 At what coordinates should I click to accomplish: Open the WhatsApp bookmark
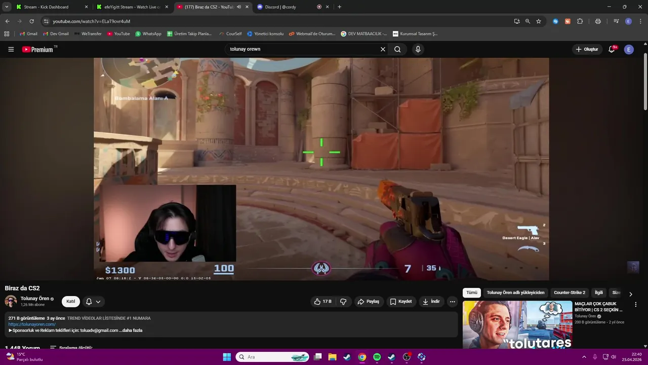coord(148,33)
